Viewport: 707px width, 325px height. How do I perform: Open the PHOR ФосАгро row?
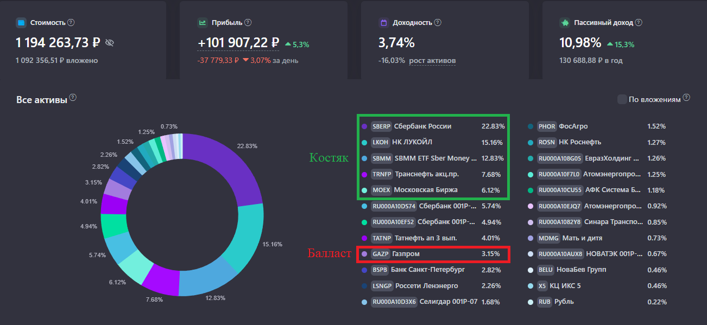(596, 126)
